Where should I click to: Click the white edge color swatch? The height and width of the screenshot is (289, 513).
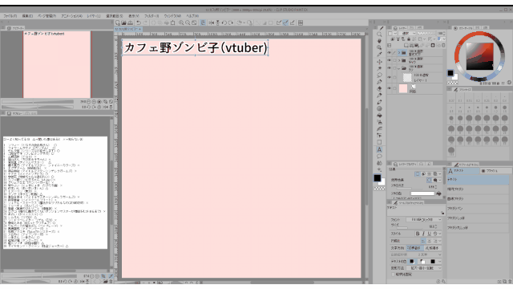[422, 193]
